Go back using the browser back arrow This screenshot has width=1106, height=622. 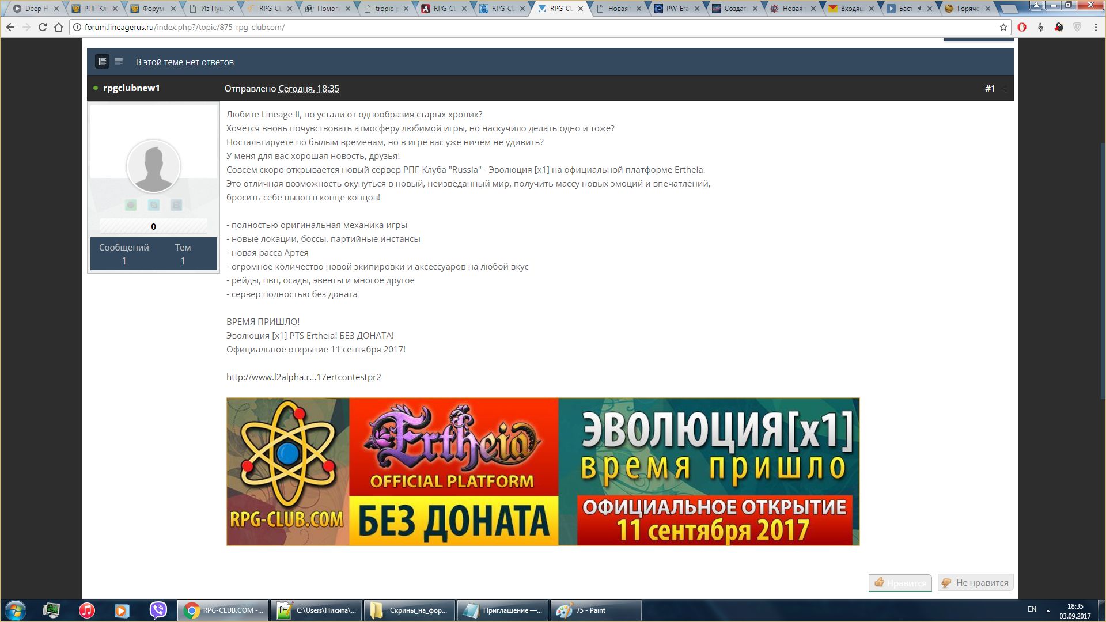(10, 27)
